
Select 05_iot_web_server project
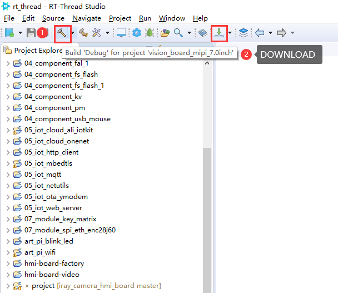pos(53,208)
